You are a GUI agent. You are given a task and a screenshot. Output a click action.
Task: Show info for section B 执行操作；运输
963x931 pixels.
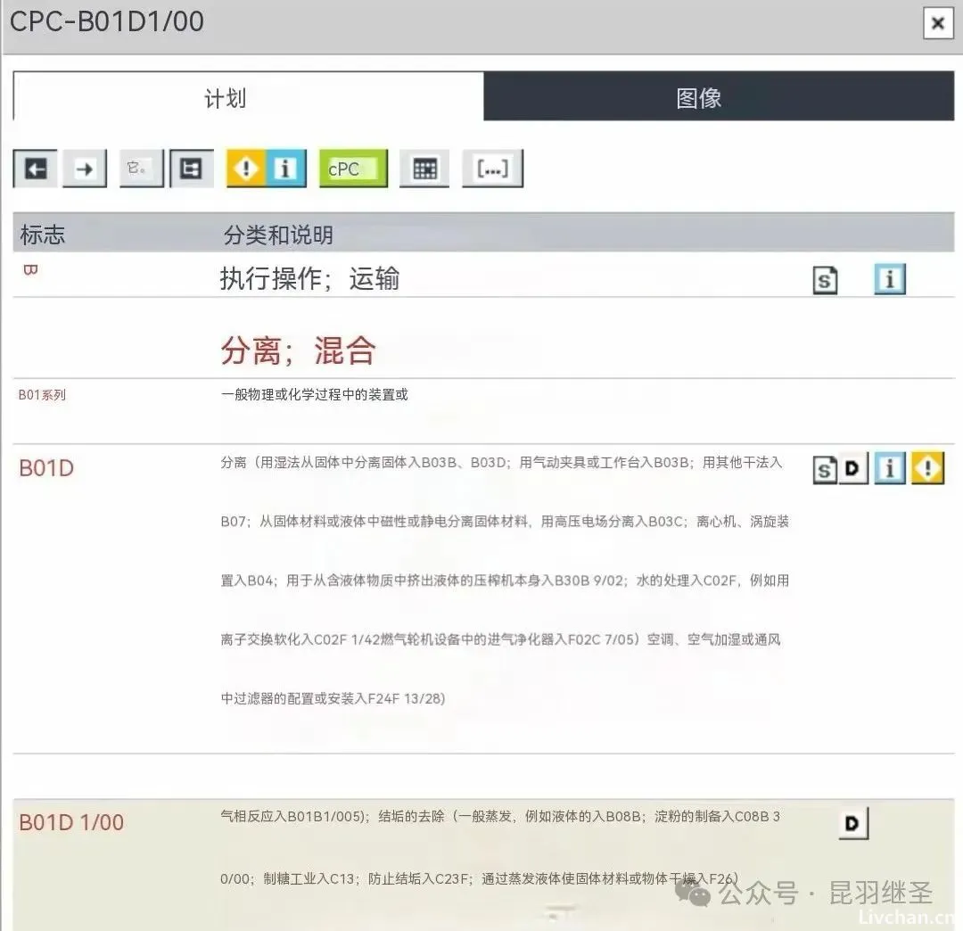click(889, 280)
